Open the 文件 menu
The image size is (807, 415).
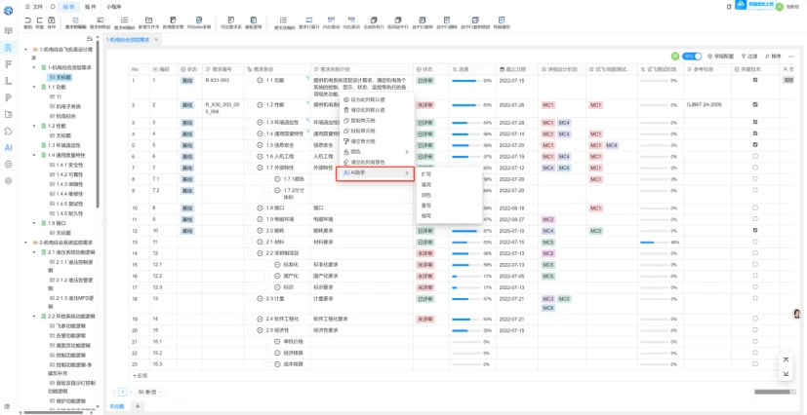(35, 7)
